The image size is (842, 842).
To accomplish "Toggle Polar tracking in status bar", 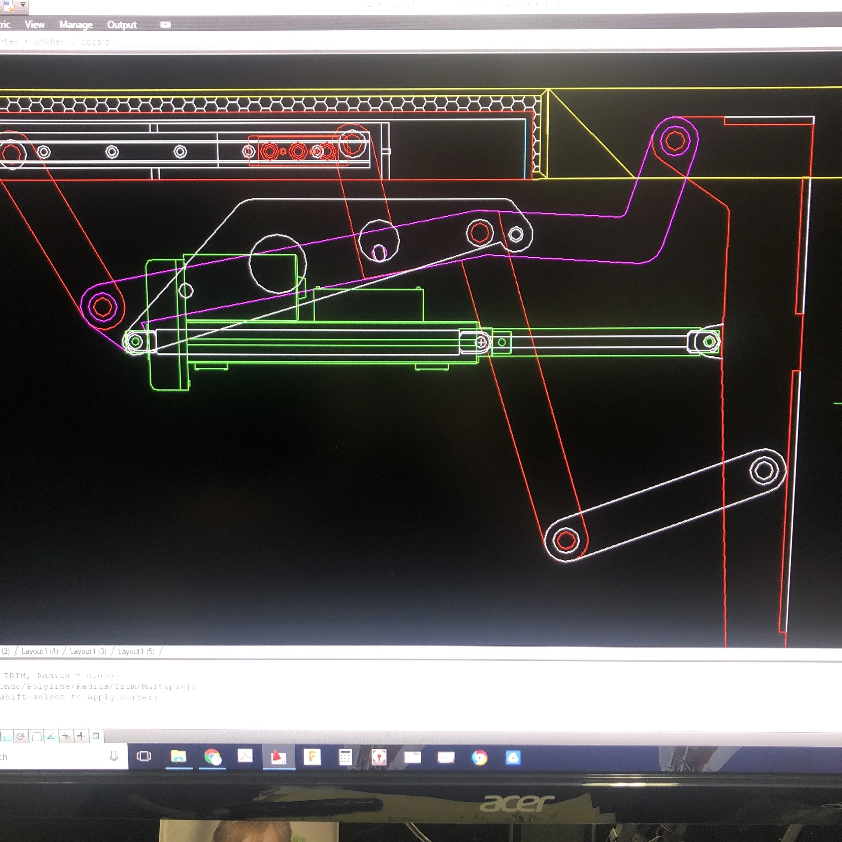I will click(x=21, y=736).
